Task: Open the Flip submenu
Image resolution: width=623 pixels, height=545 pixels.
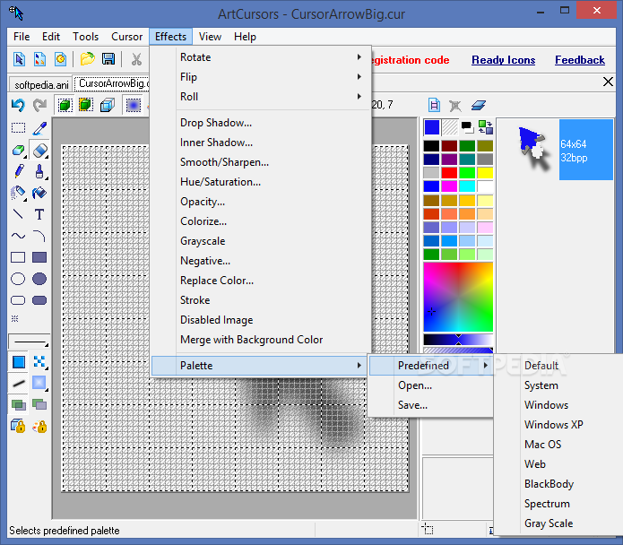Action: tap(261, 77)
